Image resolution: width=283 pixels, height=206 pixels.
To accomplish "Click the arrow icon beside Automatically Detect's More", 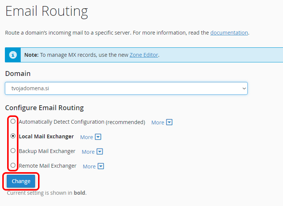I will tap(169, 122).
